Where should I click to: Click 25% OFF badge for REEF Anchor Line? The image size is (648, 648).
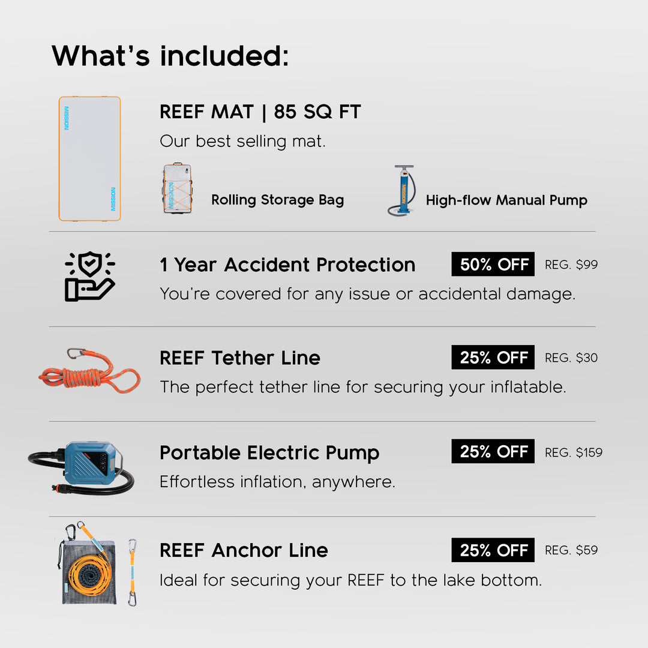[x=493, y=550]
